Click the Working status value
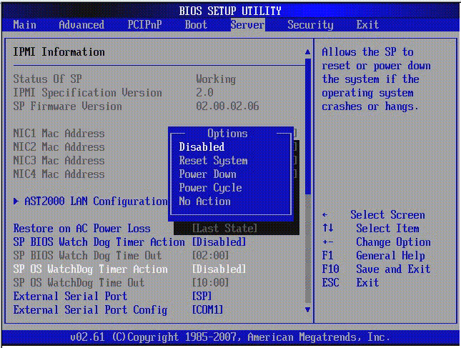The height and width of the screenshot is (348, 461). click(x=216, y=79)
